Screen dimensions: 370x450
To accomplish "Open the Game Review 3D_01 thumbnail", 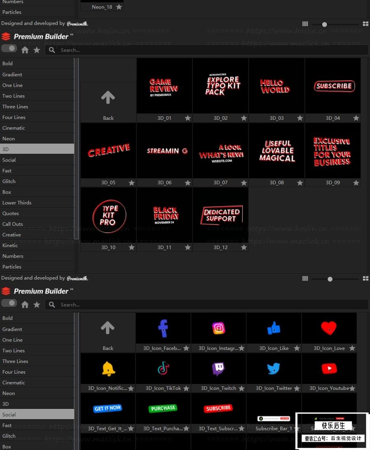I will click(164, 86).
